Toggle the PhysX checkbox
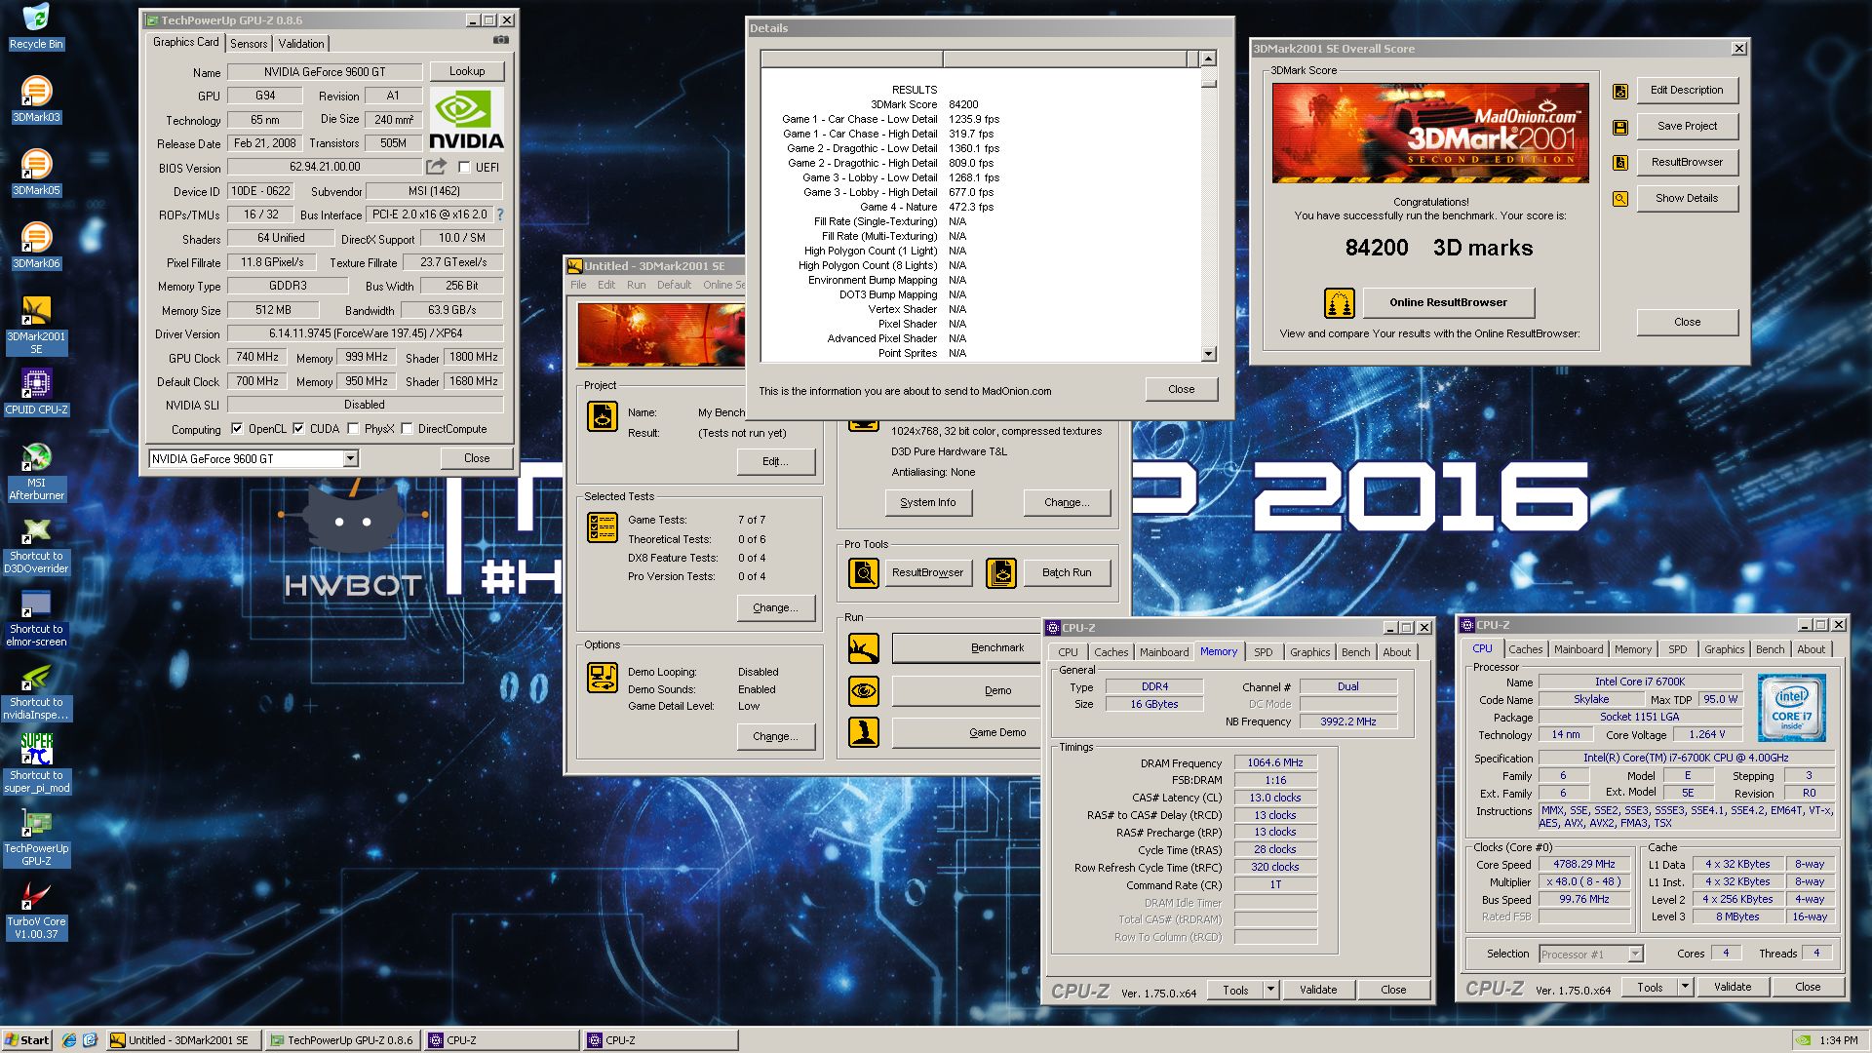Screen dimensions: 1872x1053 click(353, 429)
